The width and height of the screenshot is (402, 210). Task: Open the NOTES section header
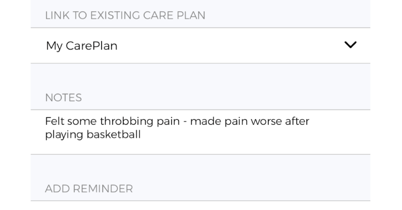[x=64, y=97]
